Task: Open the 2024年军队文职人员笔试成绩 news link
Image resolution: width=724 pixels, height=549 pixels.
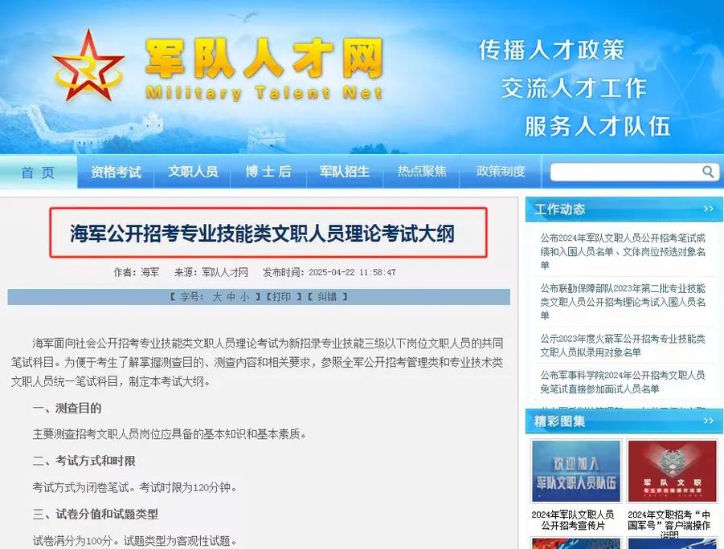Action: point(623,251)
